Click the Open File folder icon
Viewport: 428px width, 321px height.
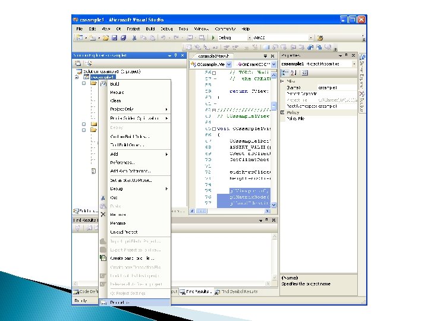(x=106, y=37)
